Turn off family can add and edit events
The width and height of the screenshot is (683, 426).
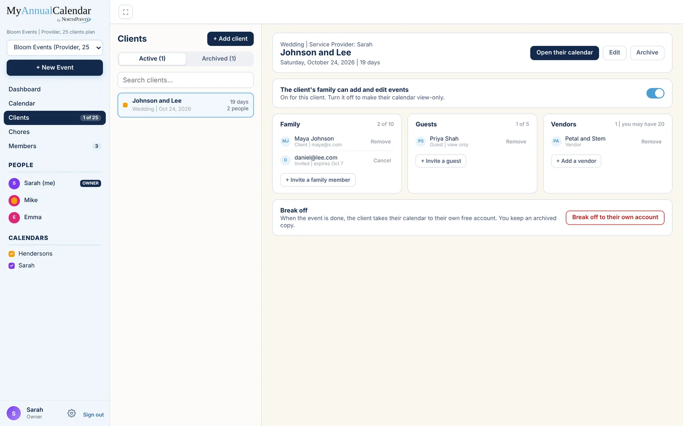655,93
